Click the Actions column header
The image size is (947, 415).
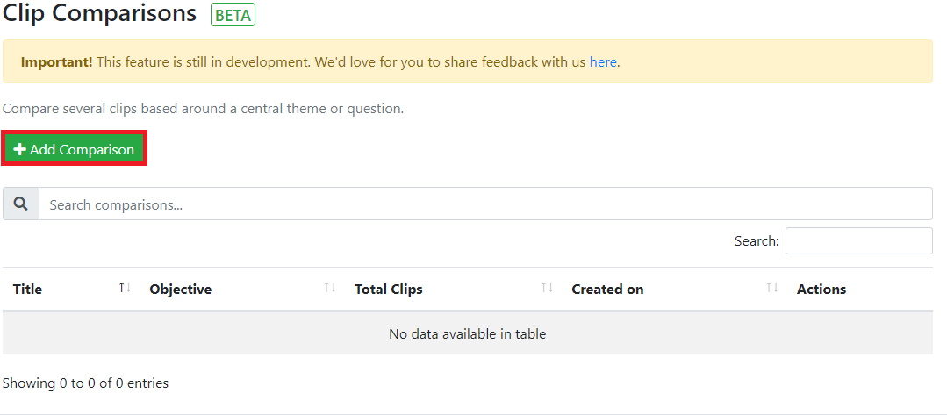[x=821, y=290]
